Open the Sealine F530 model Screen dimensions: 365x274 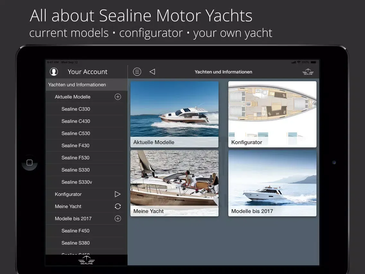click(x=87, y=158)
